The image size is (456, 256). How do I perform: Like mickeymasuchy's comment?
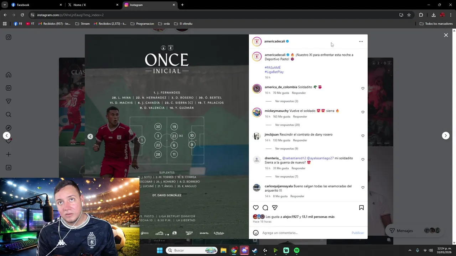coord(363,112)
